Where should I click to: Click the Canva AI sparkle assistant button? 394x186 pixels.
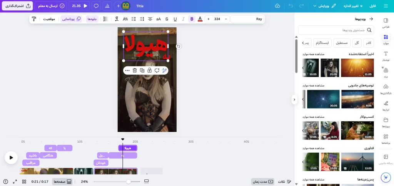point(386,177)
